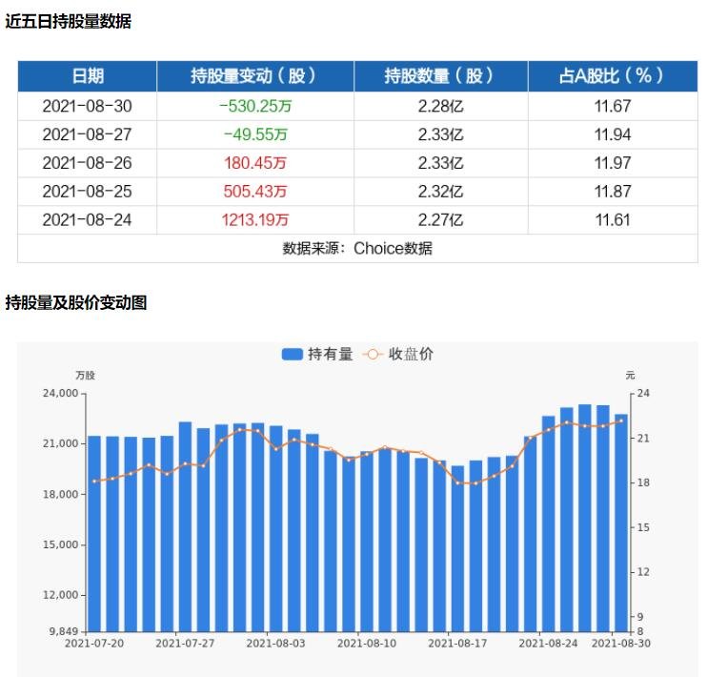
Task: Click the 2.32亿 holdings value
Action: (440, 192)
